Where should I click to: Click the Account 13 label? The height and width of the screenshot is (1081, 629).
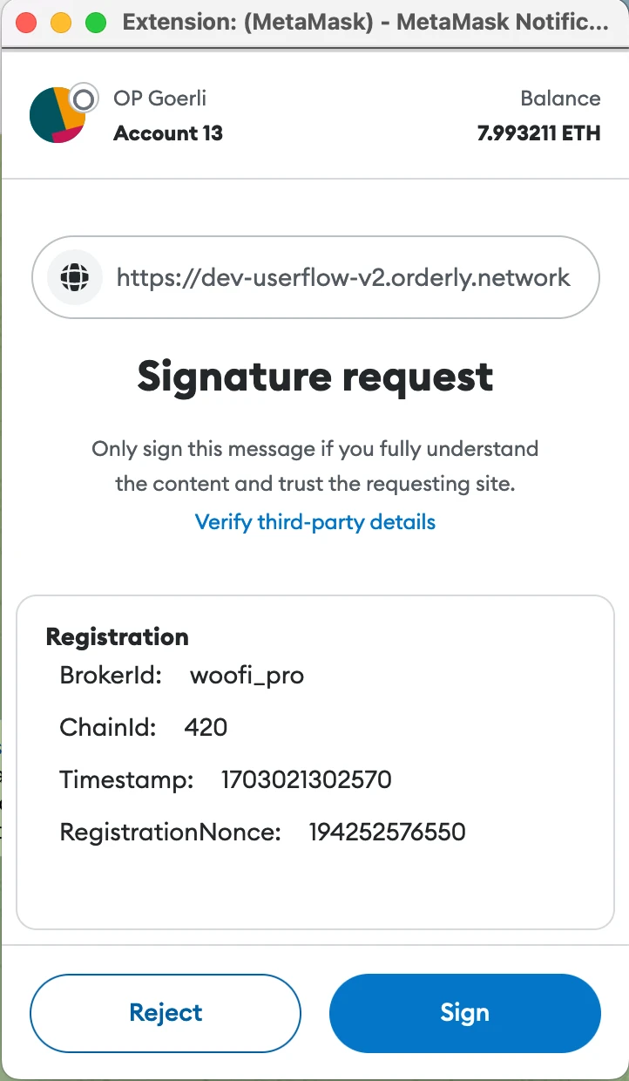click(168, 133)
